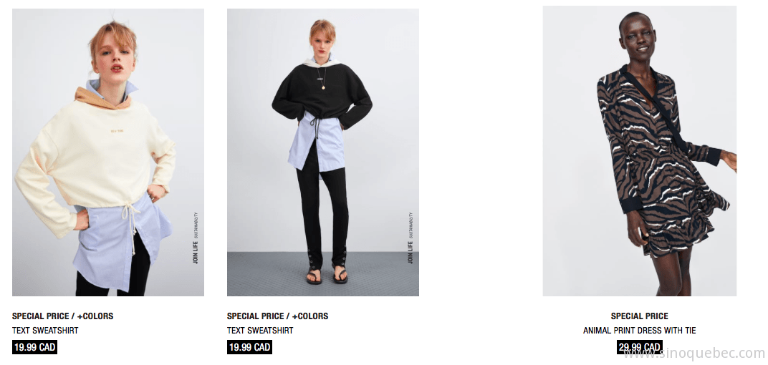768x365 pixels.
Task: Open the animal print dress product photo
Action: (639, 151)
